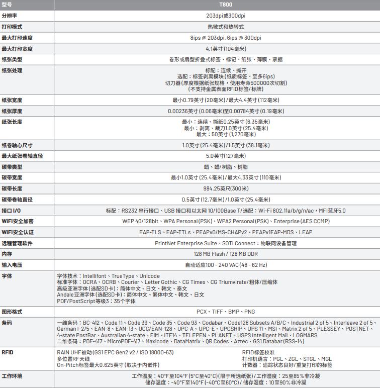The image size is (380, 388).
Task: Click the 纸张处理 row label
Action: pos(12,70)
